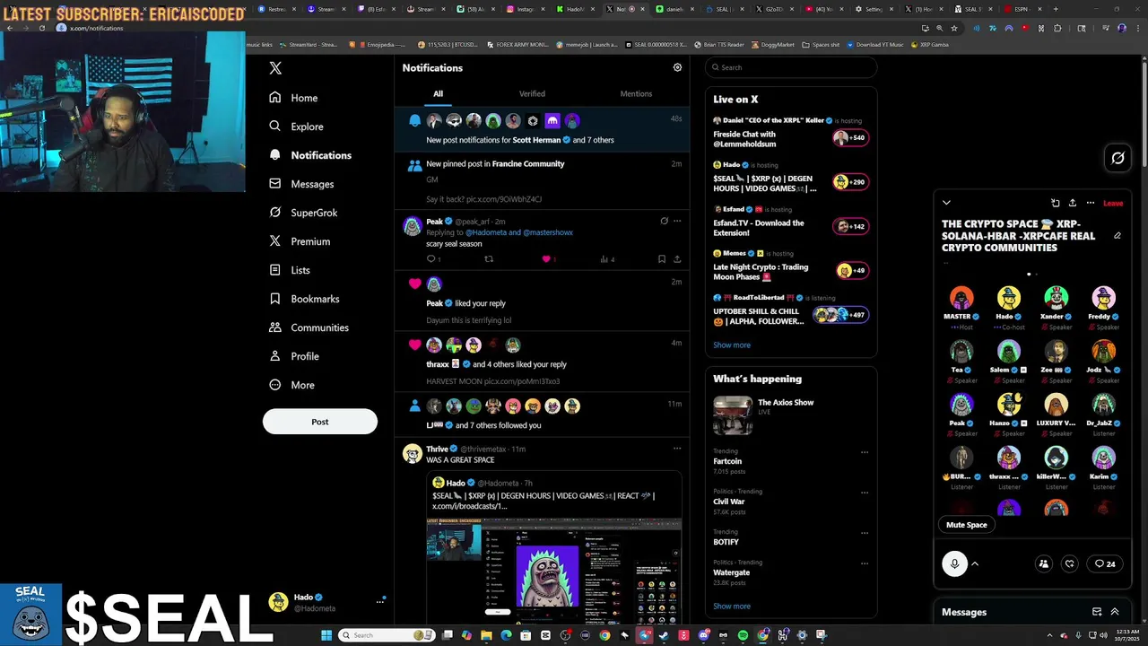
Task: Open The Axios Show thumbnail
Action: pyautogui.click(x=733, y=415)
